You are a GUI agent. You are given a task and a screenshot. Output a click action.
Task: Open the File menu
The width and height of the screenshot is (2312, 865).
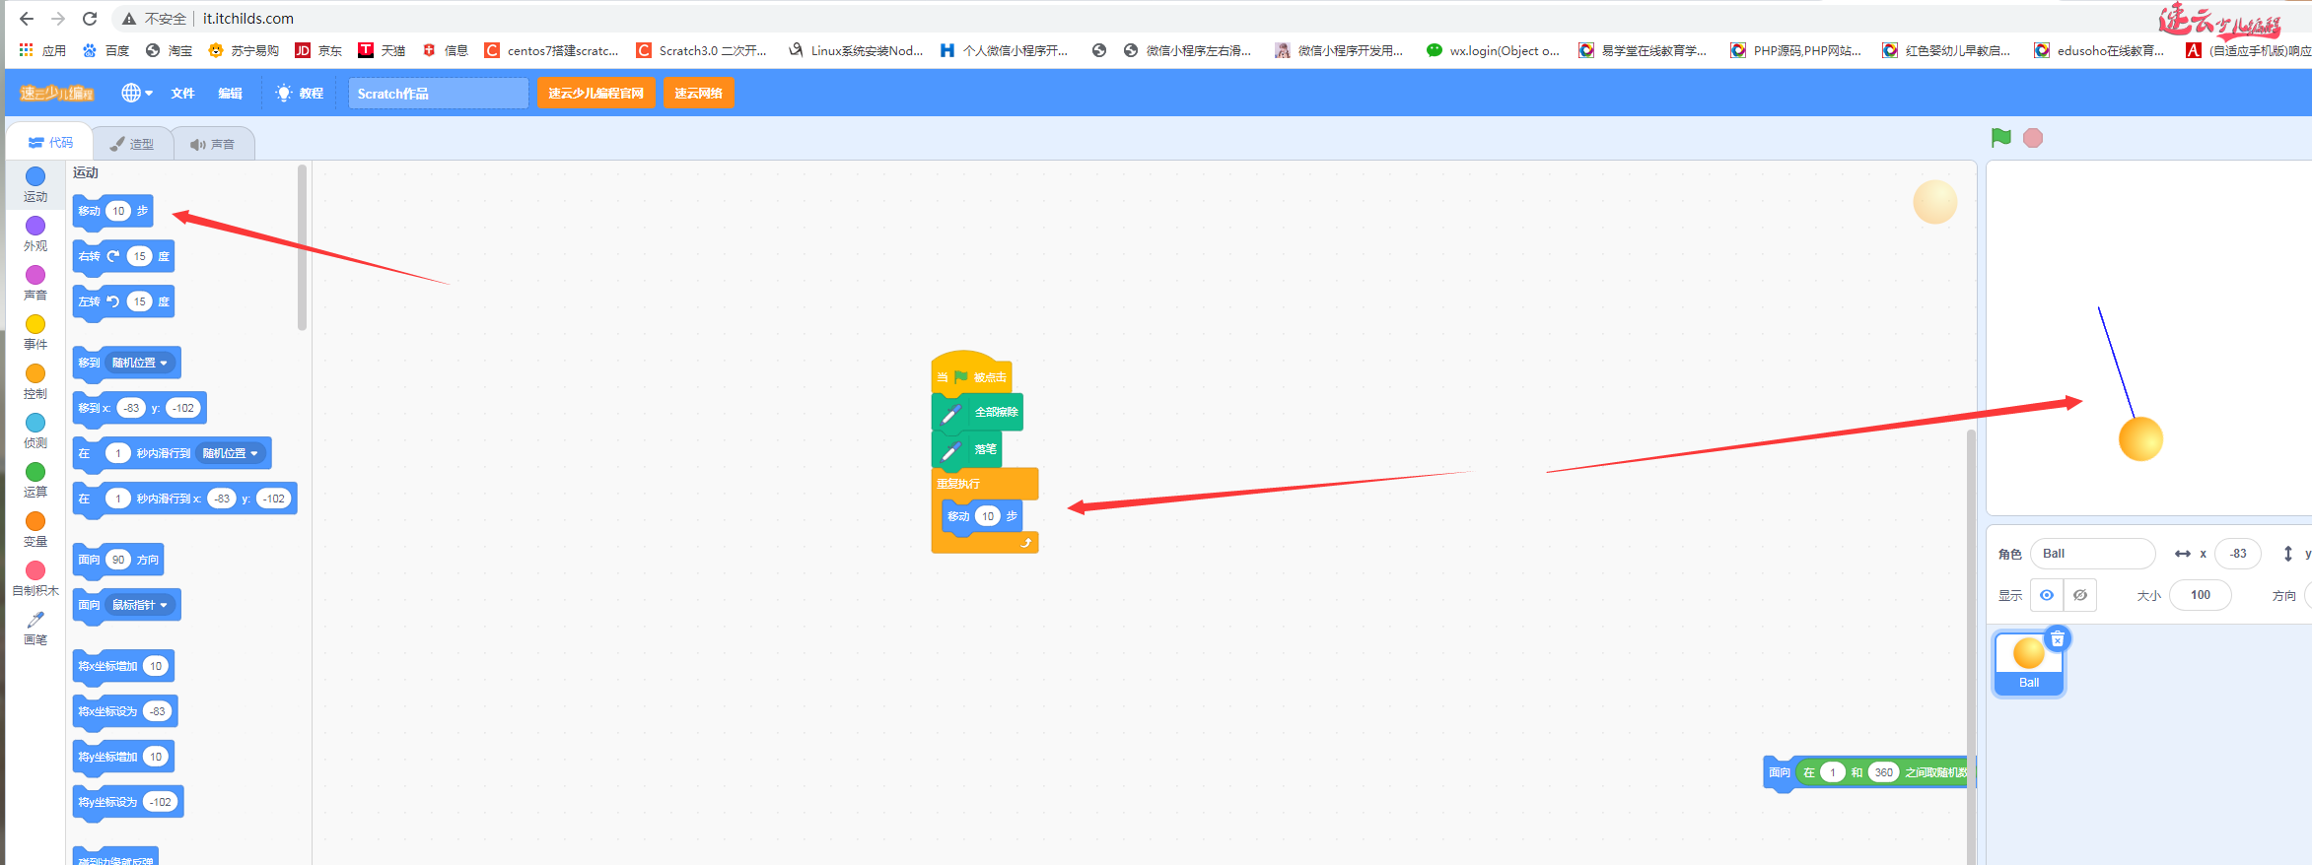[182, 94]
